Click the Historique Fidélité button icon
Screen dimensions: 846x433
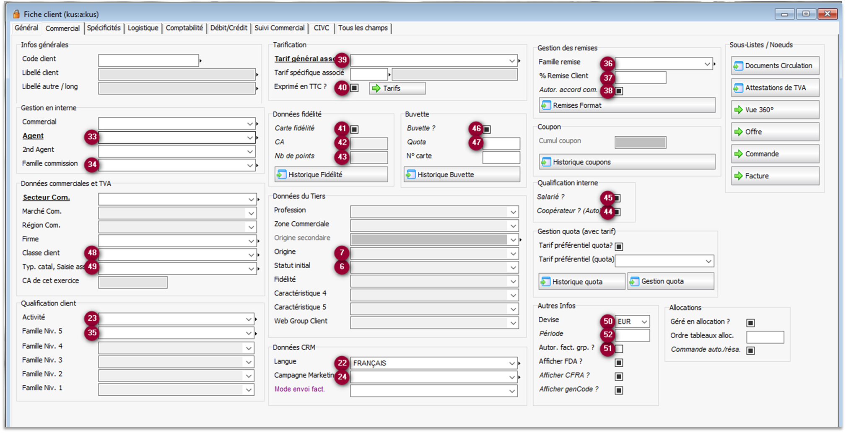(282, 174)
